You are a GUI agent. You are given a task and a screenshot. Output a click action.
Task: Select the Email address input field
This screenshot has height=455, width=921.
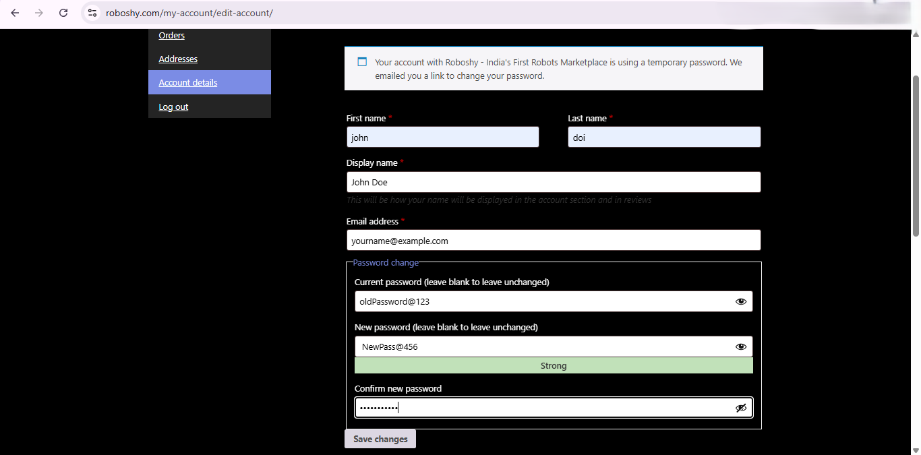(x=554, y=240)
